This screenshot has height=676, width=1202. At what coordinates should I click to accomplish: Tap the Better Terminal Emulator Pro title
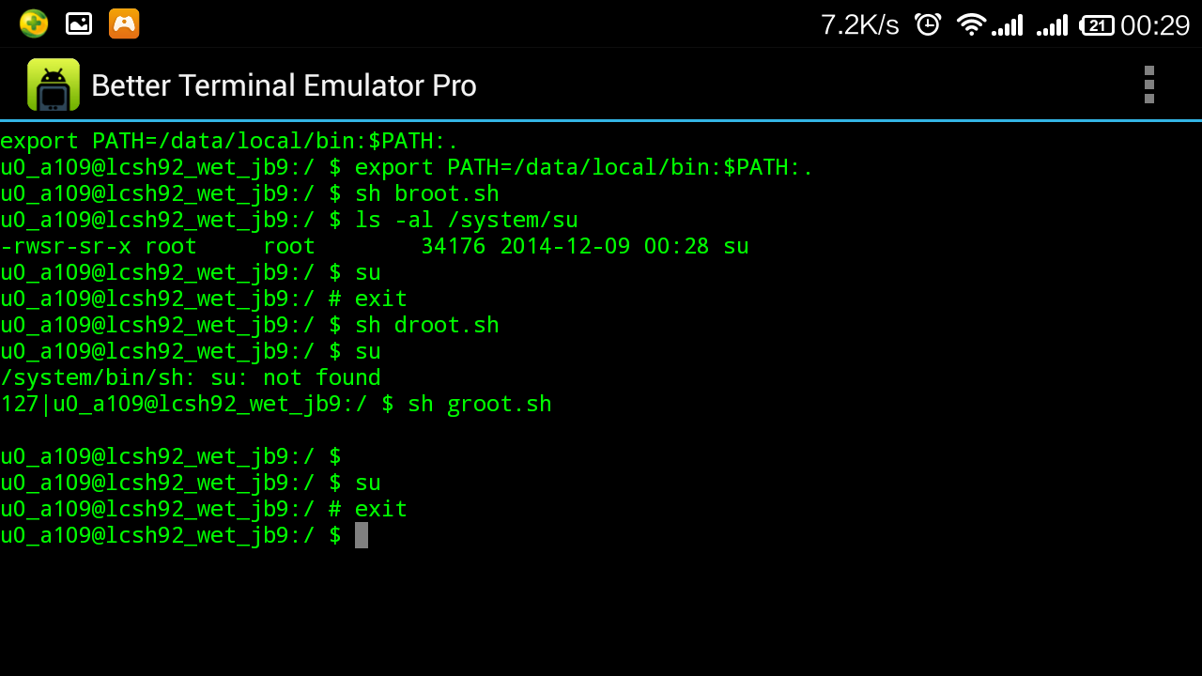(x=284, y=85)
